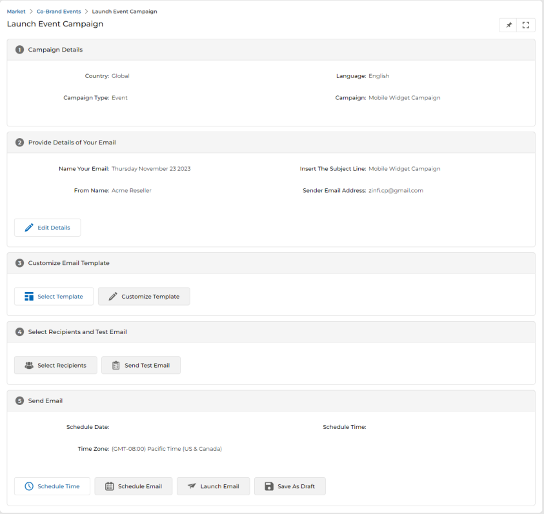This screenshot has width=544, height=514.
Task: Click the Select Template button
Action: [54, 297]
